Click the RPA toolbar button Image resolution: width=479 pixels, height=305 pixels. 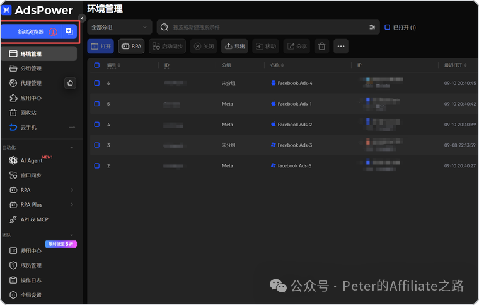click(131, 47)
